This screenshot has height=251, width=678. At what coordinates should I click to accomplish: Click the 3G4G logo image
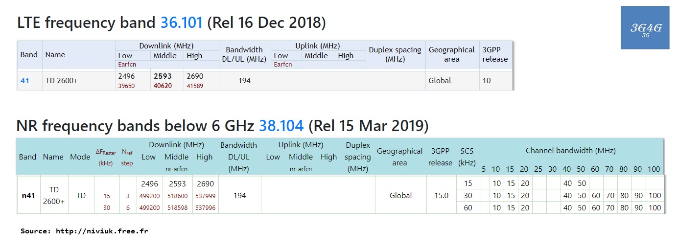pos(645,28)
